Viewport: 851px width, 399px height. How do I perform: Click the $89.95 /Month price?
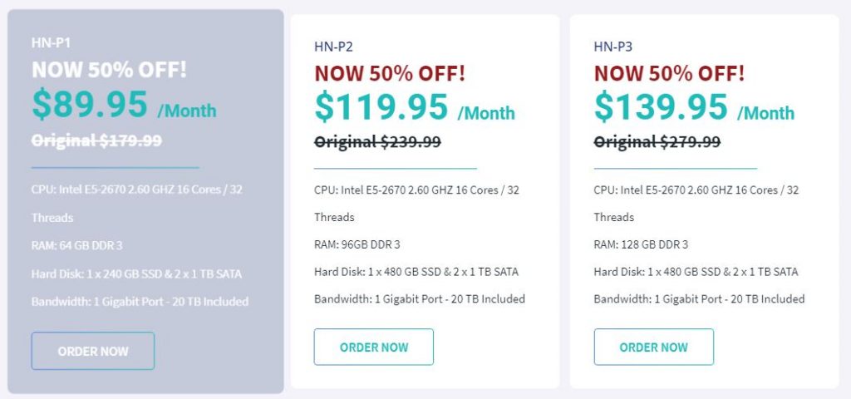click(x=124, y=104)
